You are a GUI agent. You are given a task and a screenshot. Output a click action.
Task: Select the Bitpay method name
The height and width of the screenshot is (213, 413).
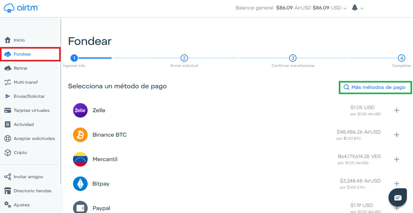[x=101, y=184]
